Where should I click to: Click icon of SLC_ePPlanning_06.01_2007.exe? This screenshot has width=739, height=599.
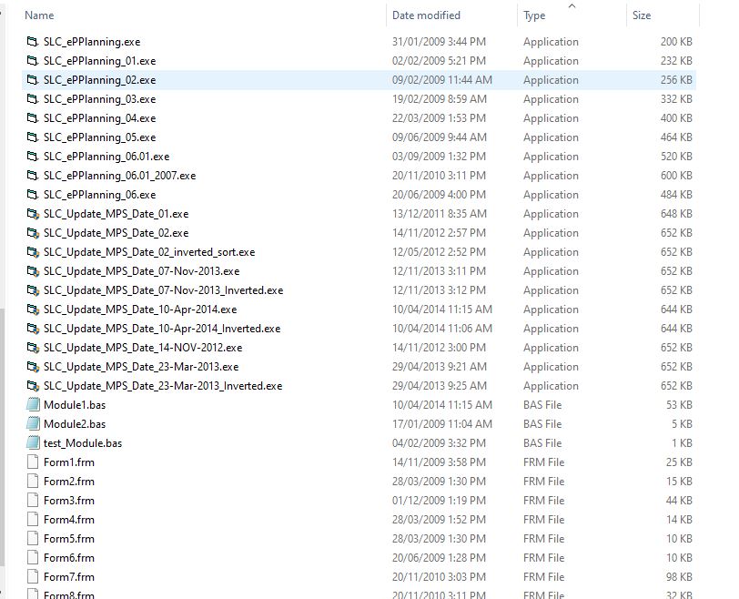coord(34,176)
